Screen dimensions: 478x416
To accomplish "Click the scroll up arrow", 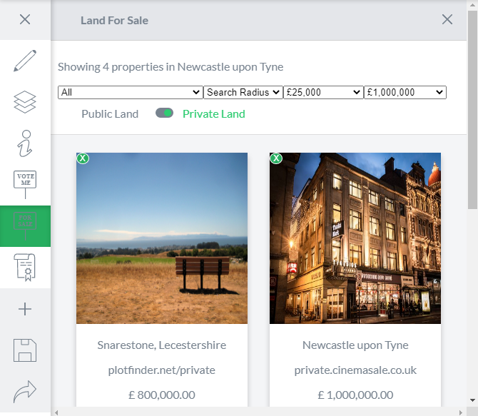I will point(472,4).
